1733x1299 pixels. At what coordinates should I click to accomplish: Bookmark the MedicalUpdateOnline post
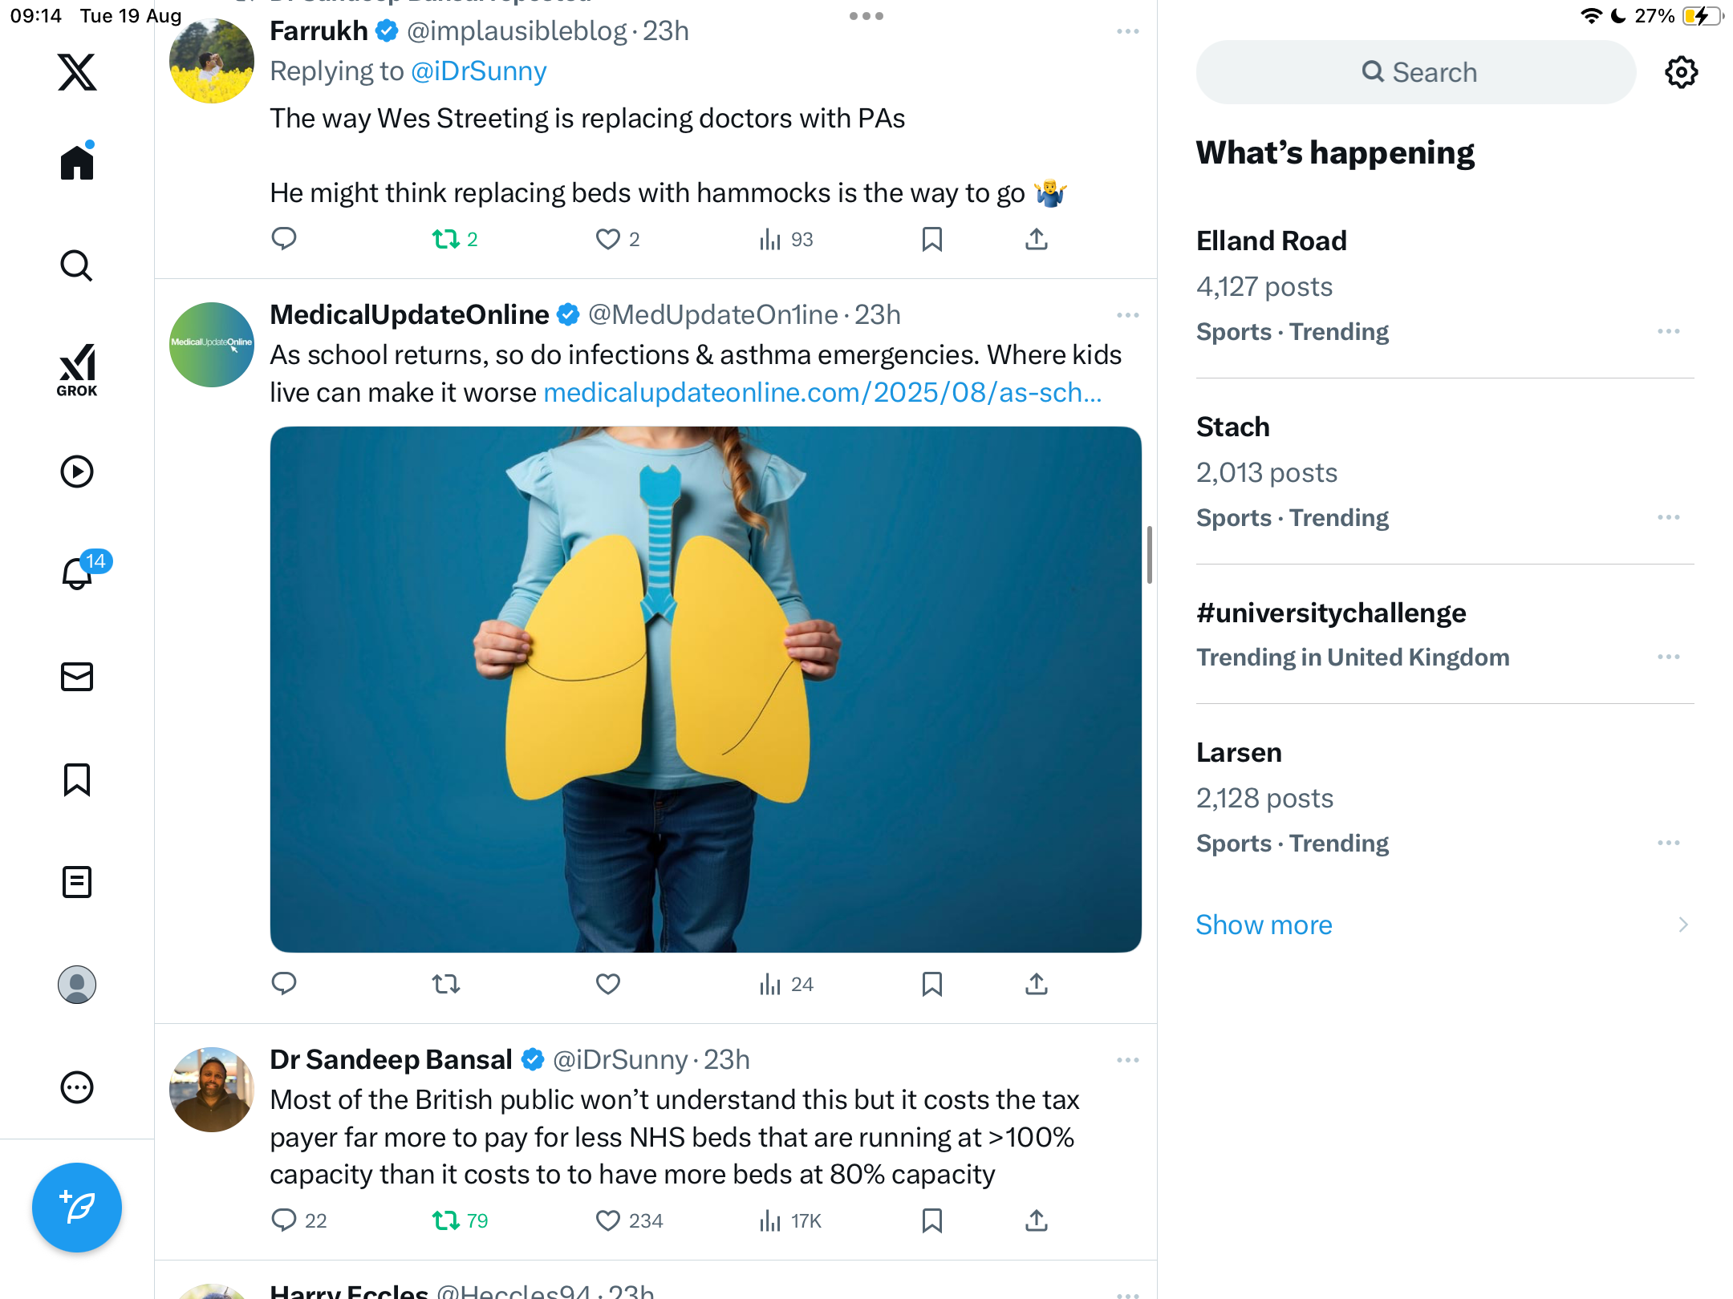(x=931, y=984)
